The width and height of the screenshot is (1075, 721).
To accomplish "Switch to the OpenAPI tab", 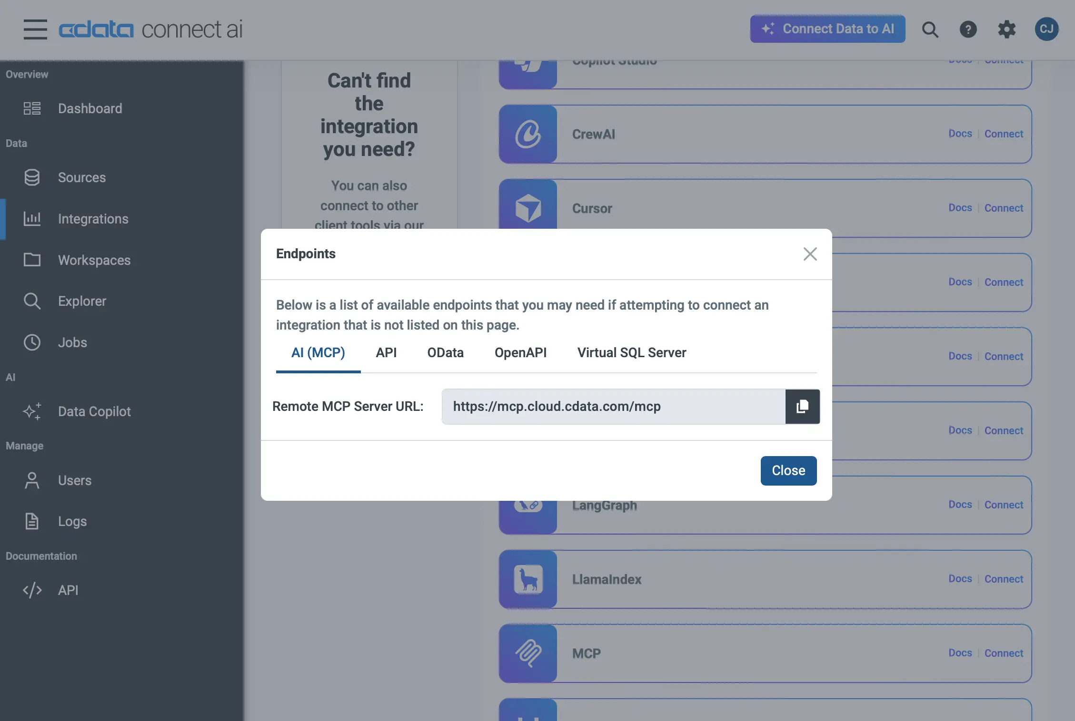I will [521, 352].
